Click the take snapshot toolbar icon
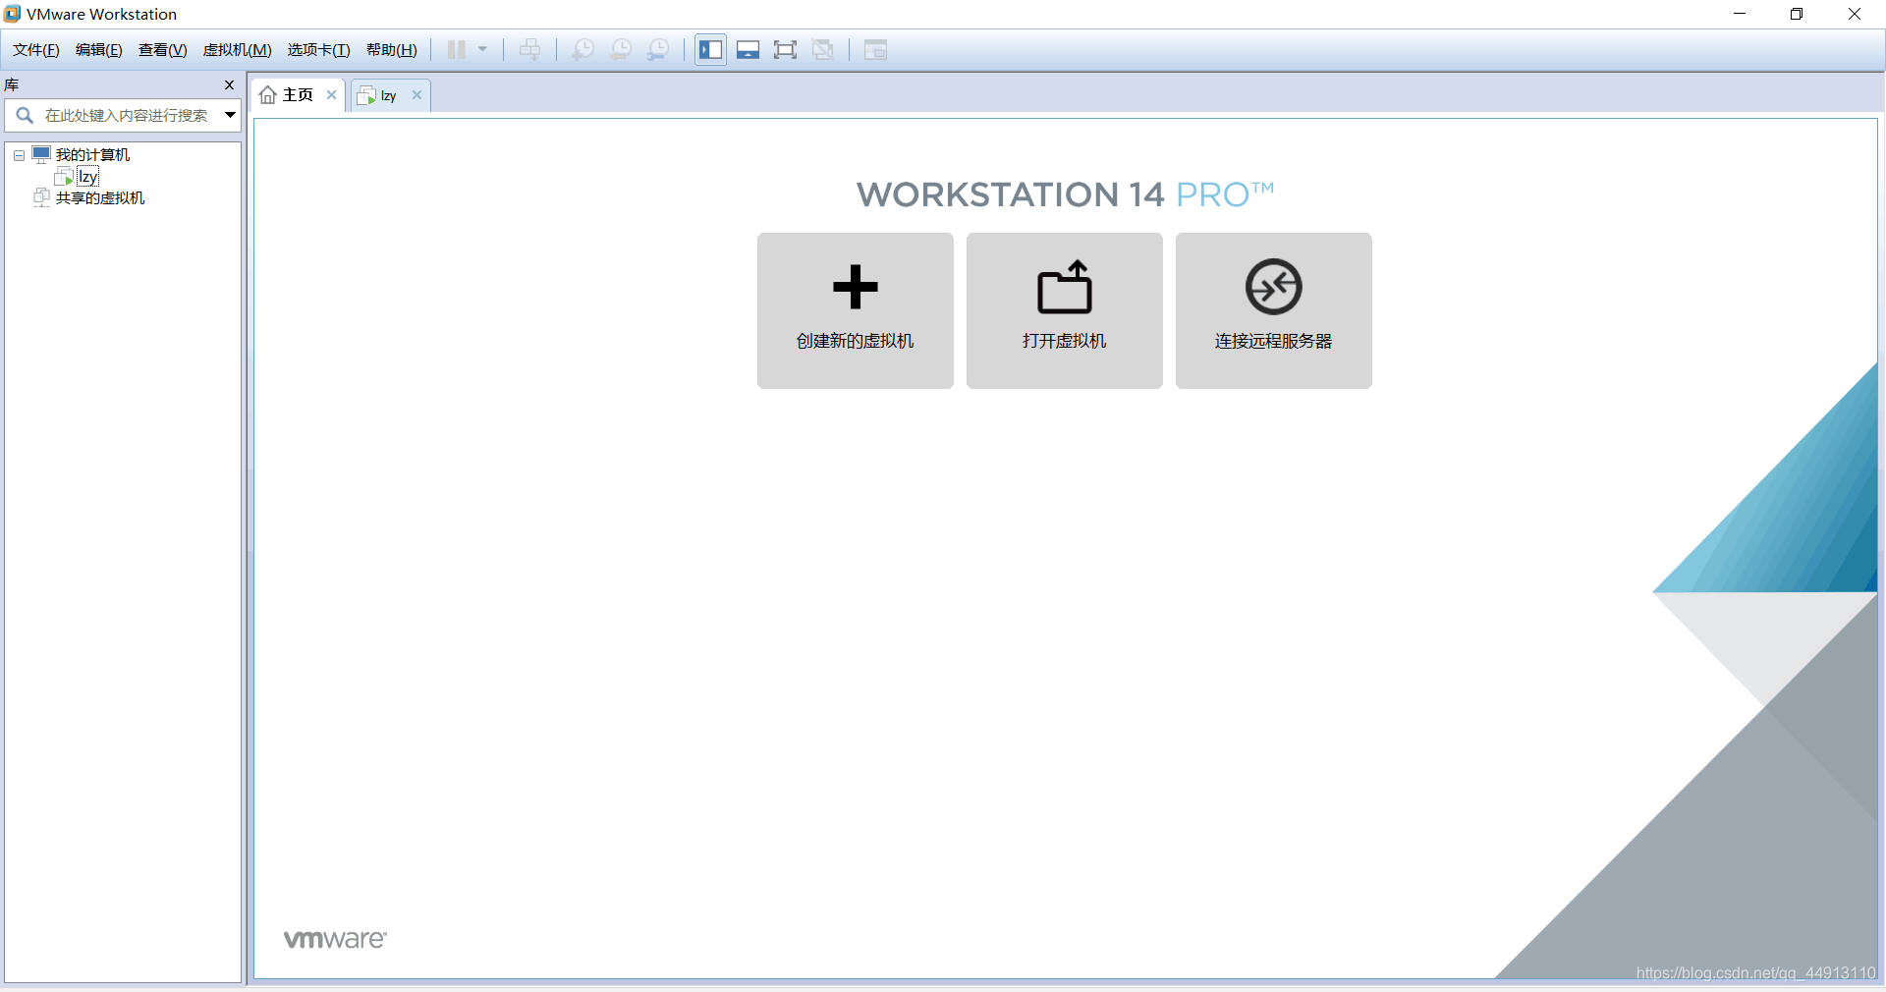 point(583,50)
